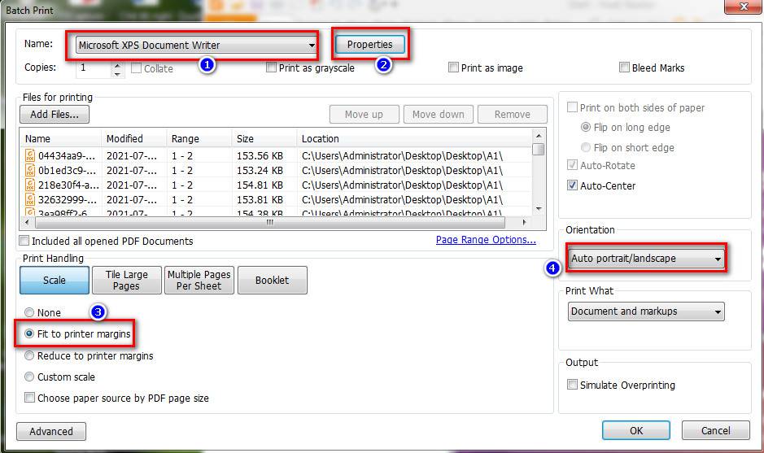Toggle the Collate checkbox
Image resolution: width=764 pixels, height=453 pixels.
click(x=137, y=68)
